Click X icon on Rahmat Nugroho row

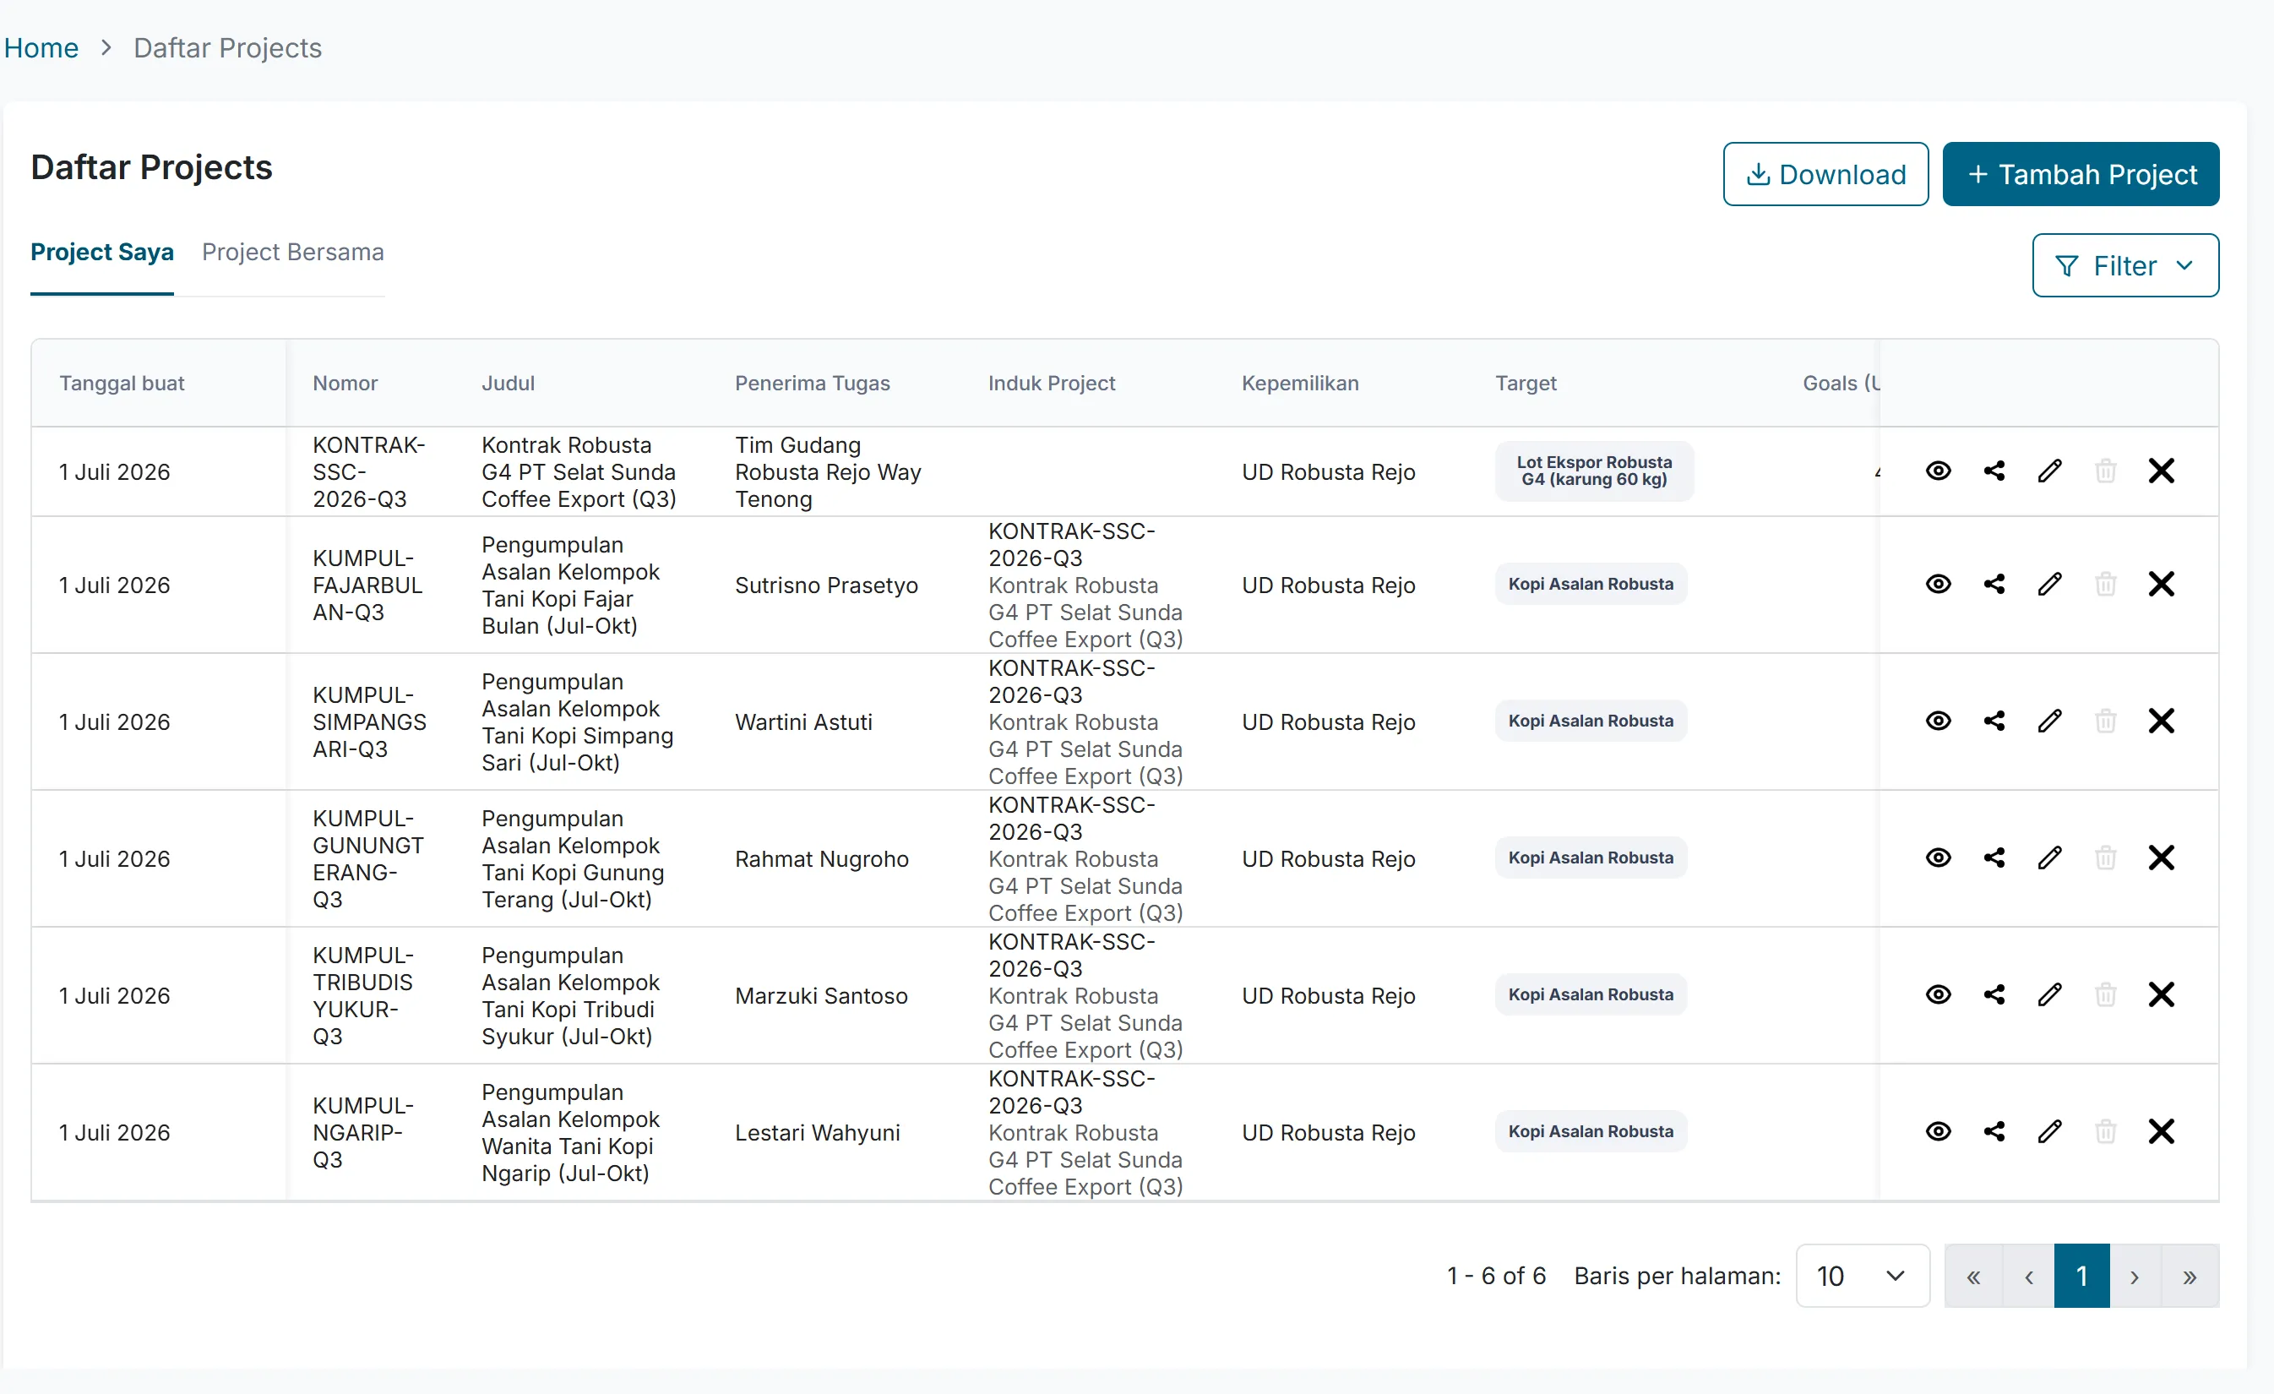(x=2162, y=858)
